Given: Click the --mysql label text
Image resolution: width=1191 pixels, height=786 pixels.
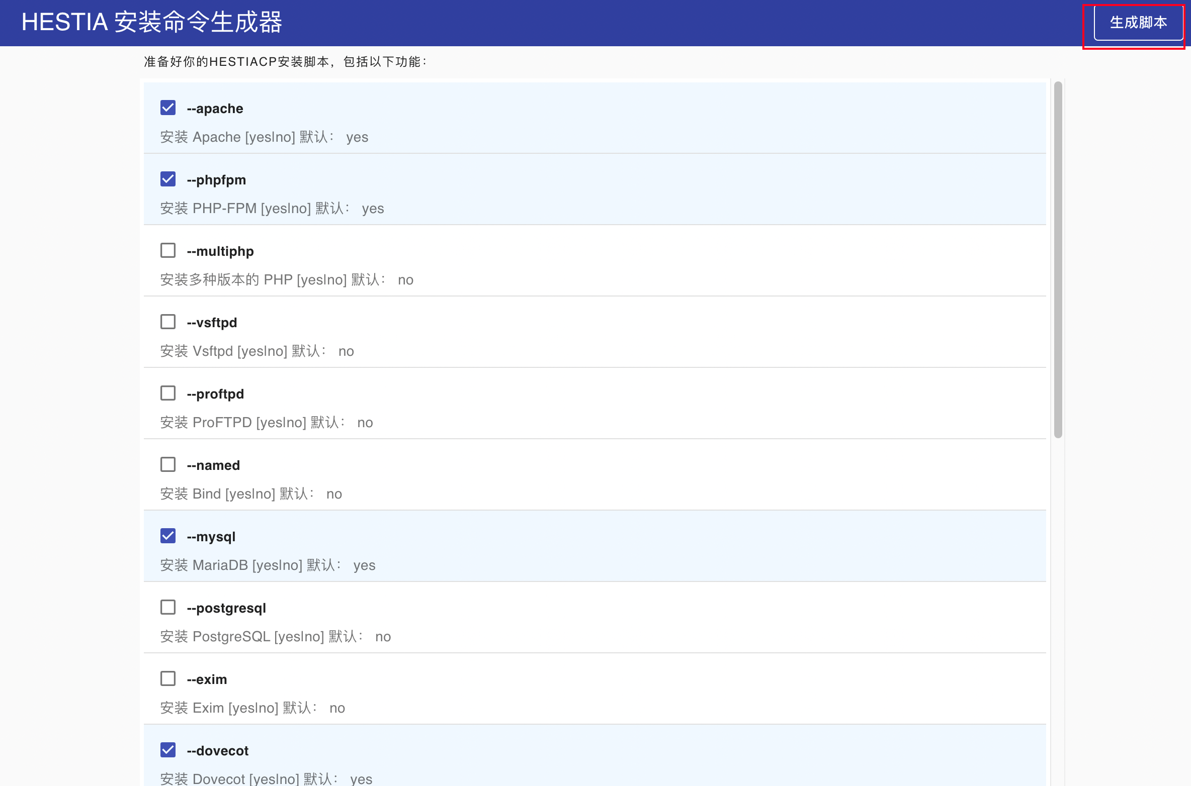Looking at the screenshot, I should [211, 537].
